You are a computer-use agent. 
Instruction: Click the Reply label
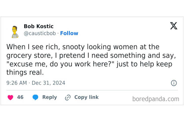click(50, 97)
